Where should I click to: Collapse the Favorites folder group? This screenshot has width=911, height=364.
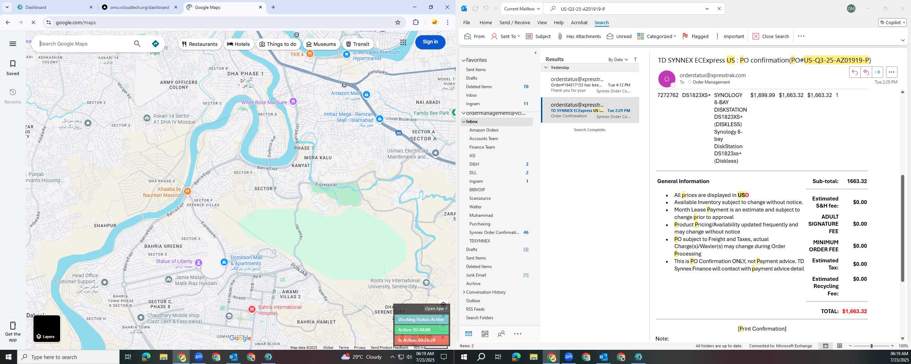464,60
